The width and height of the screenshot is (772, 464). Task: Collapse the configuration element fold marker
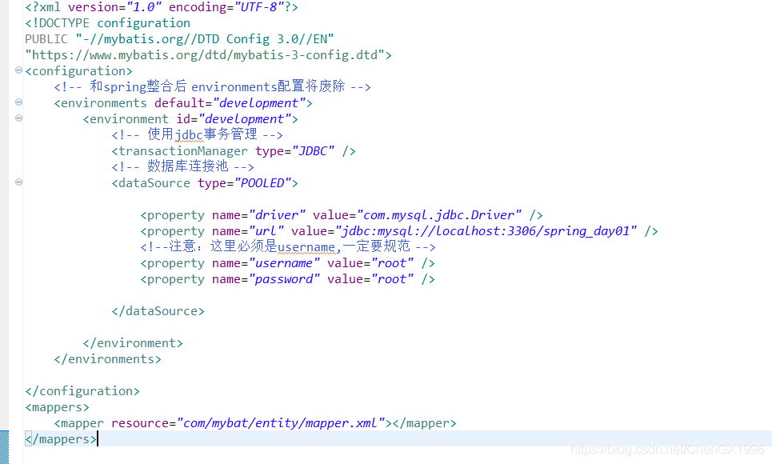click(x=18, y=70)
